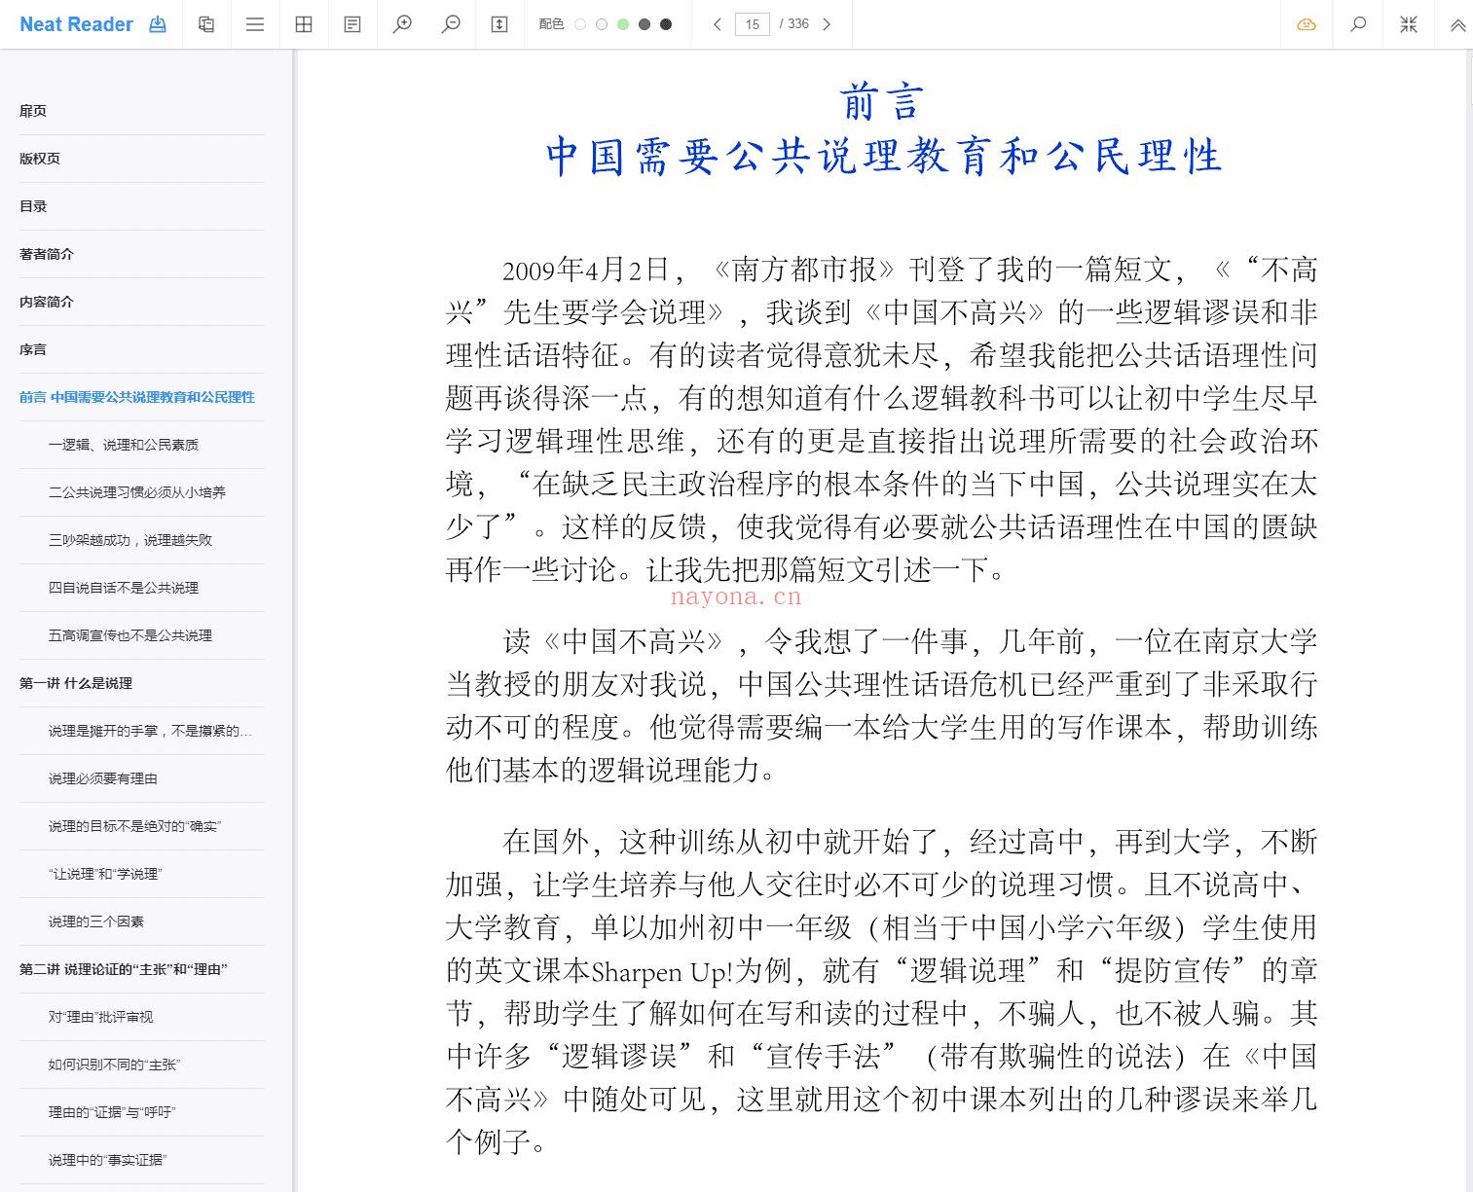Open the notes page icon
Viewport: 1473px width, 1192px height.
352,24
